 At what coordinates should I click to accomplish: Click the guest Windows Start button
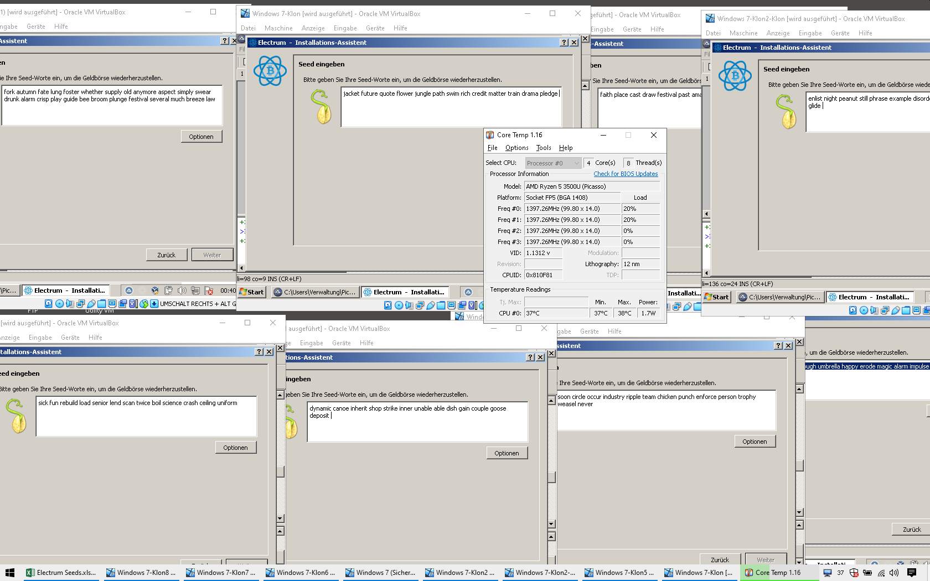[x=251, y=292]
